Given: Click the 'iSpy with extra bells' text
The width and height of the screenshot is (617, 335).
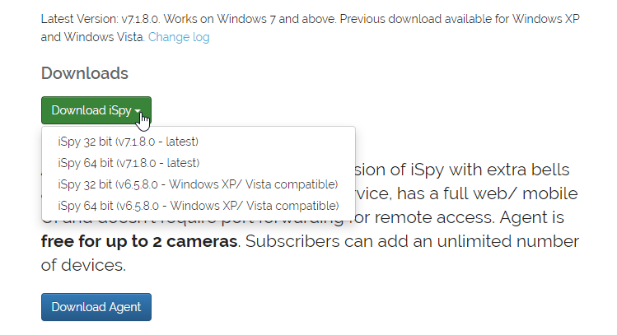Looking at the screenshot, I should [490, 170].
